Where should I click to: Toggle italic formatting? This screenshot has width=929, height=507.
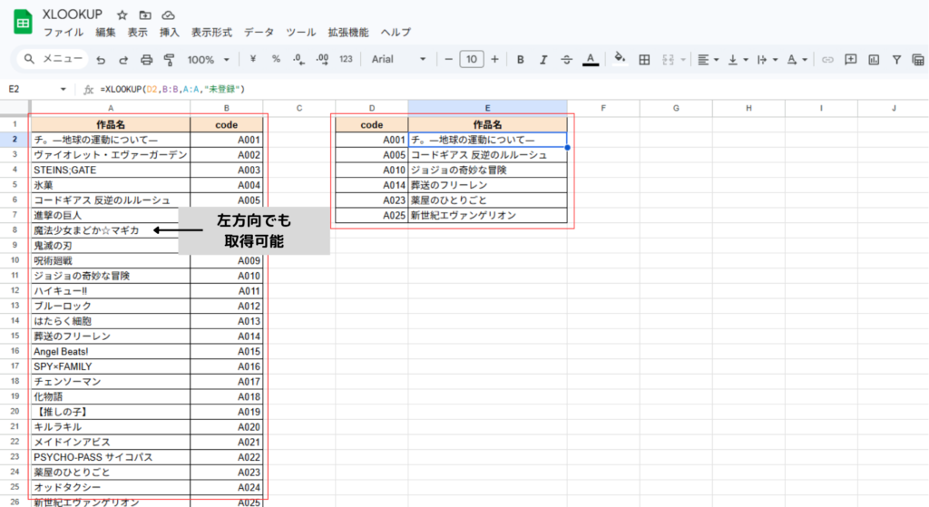coord(543,60)
